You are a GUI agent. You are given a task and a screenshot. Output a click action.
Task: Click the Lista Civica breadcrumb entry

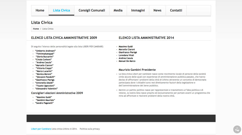coord(48,29)
